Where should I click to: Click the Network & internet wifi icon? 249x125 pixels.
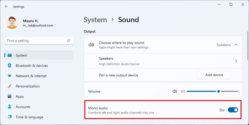(10, 76)
